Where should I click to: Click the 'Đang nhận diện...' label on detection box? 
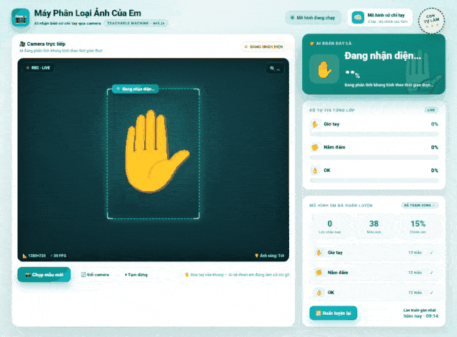136,89
